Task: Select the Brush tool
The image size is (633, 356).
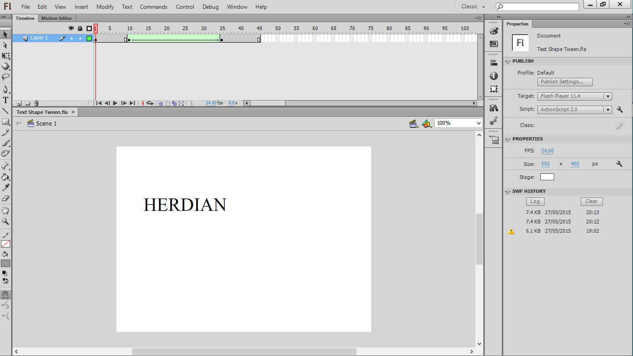Action: 6,143
